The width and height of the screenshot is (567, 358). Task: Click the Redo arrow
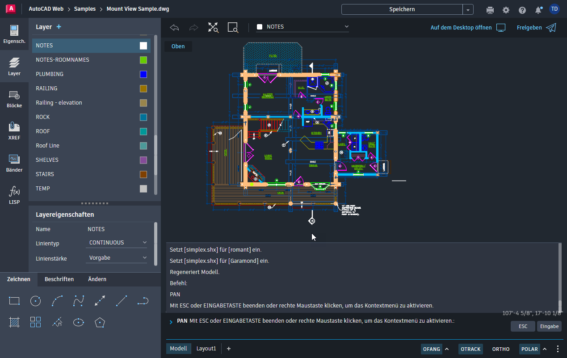pos(193,28)
